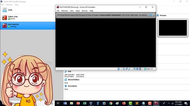This screenshot has width=190, height=106.
Task: Click the recording indicator icon in VM status bar
Action: click(x=137, y=69)
